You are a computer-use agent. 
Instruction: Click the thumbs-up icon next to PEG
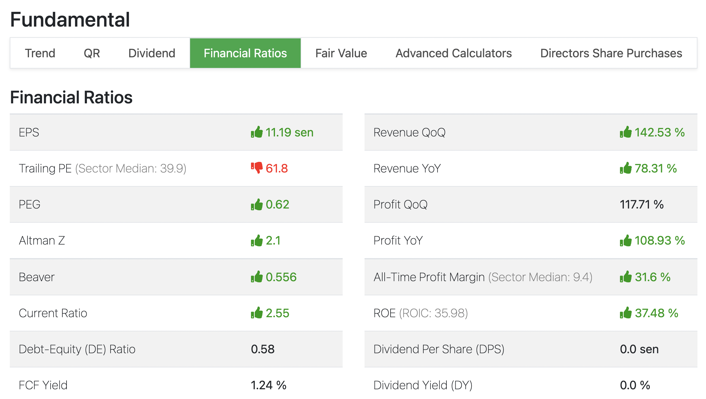[257, 204]
